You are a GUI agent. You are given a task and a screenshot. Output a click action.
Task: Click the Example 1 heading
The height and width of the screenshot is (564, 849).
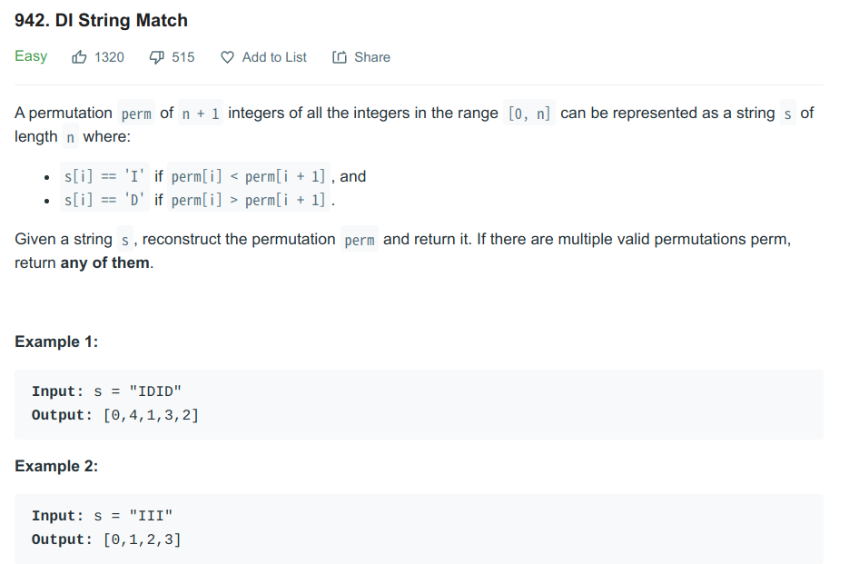pos(56,341)
